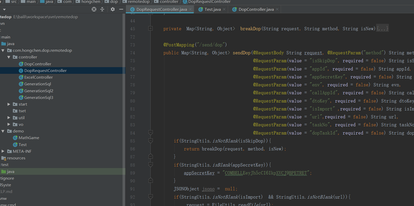Screen dimensions: 414x206
Task: Toggle fold marker at line 92
Action: click(151, 197)
